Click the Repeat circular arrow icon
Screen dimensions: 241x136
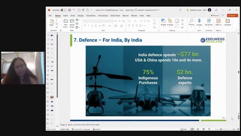pyautogui.click(x=79, y=10)
